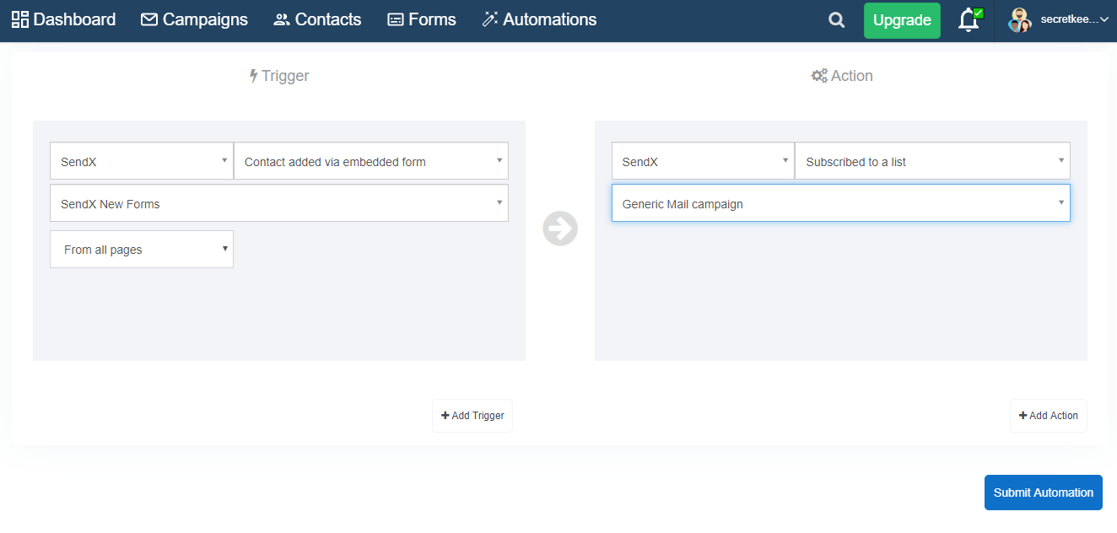Navigate to the Forms page
The width and height of the screenshot is (1117, 533).
(x=422, y=19)
